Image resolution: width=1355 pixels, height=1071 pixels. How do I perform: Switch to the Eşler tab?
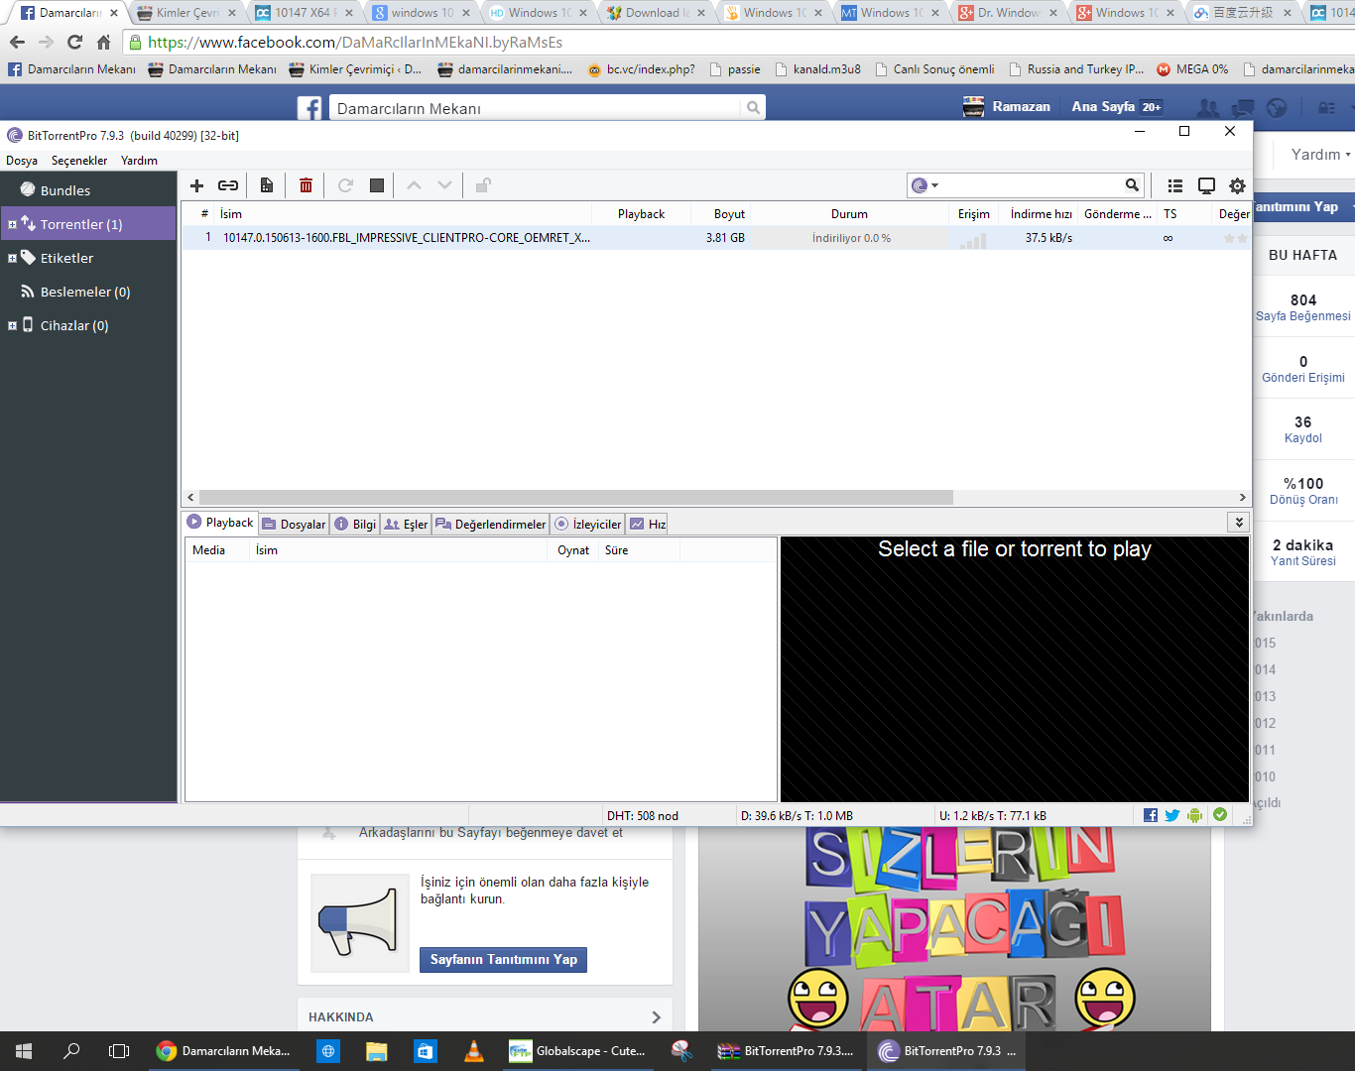pyautogui.click(x=406, y=524)
